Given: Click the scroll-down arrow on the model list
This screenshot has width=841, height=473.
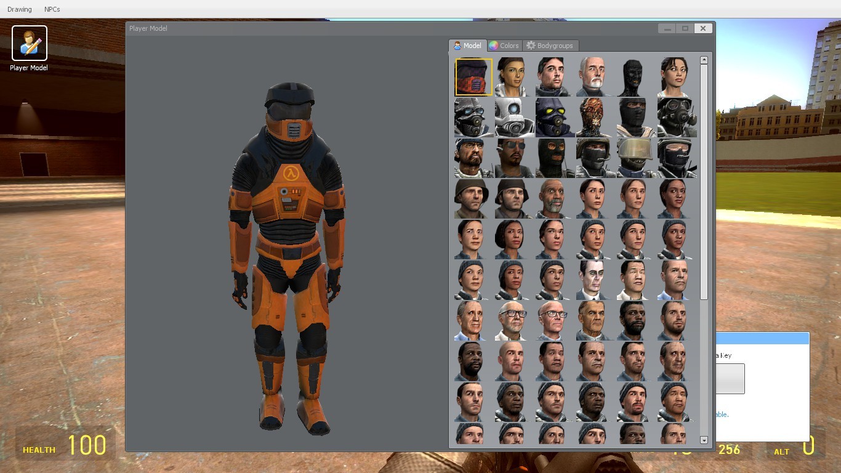Looking at the screenshot, I should (704, 440).
